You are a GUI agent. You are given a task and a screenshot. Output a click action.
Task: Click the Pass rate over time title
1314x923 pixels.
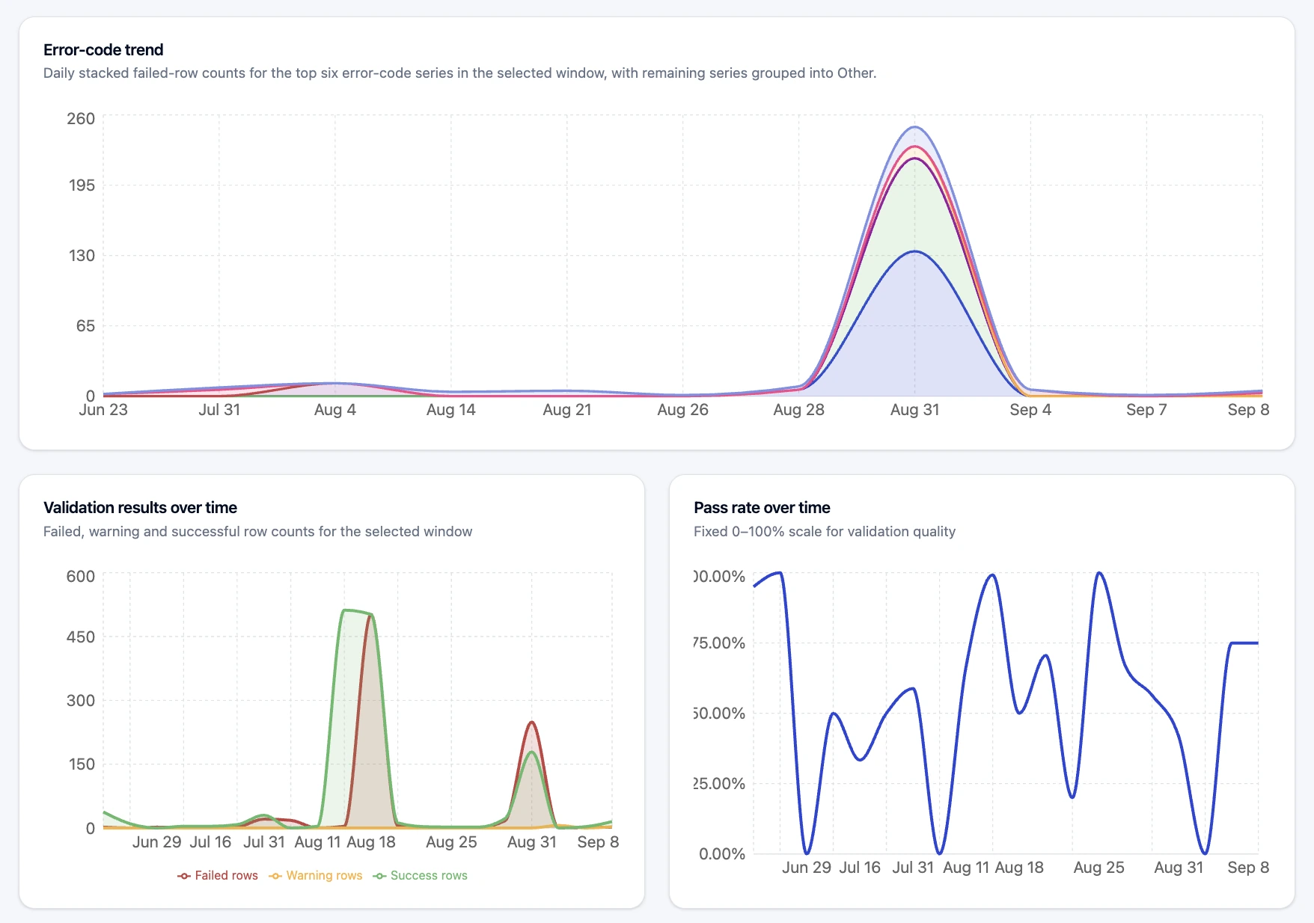coord(762,507)
